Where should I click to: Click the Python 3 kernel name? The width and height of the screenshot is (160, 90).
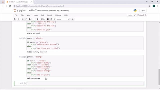coord(141,15)
